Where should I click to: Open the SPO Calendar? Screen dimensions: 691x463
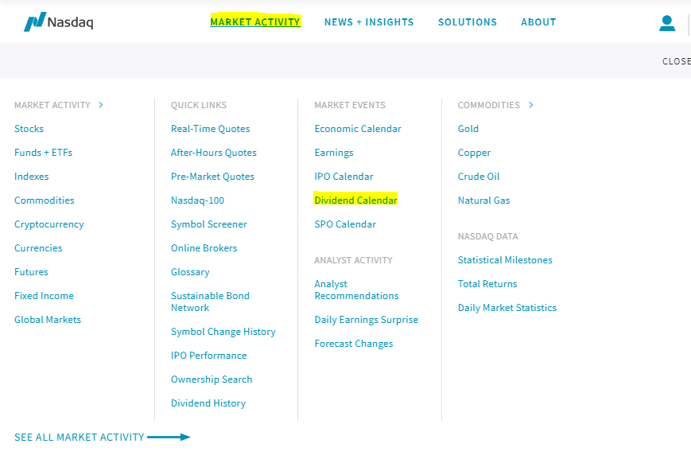click(345, 224)
